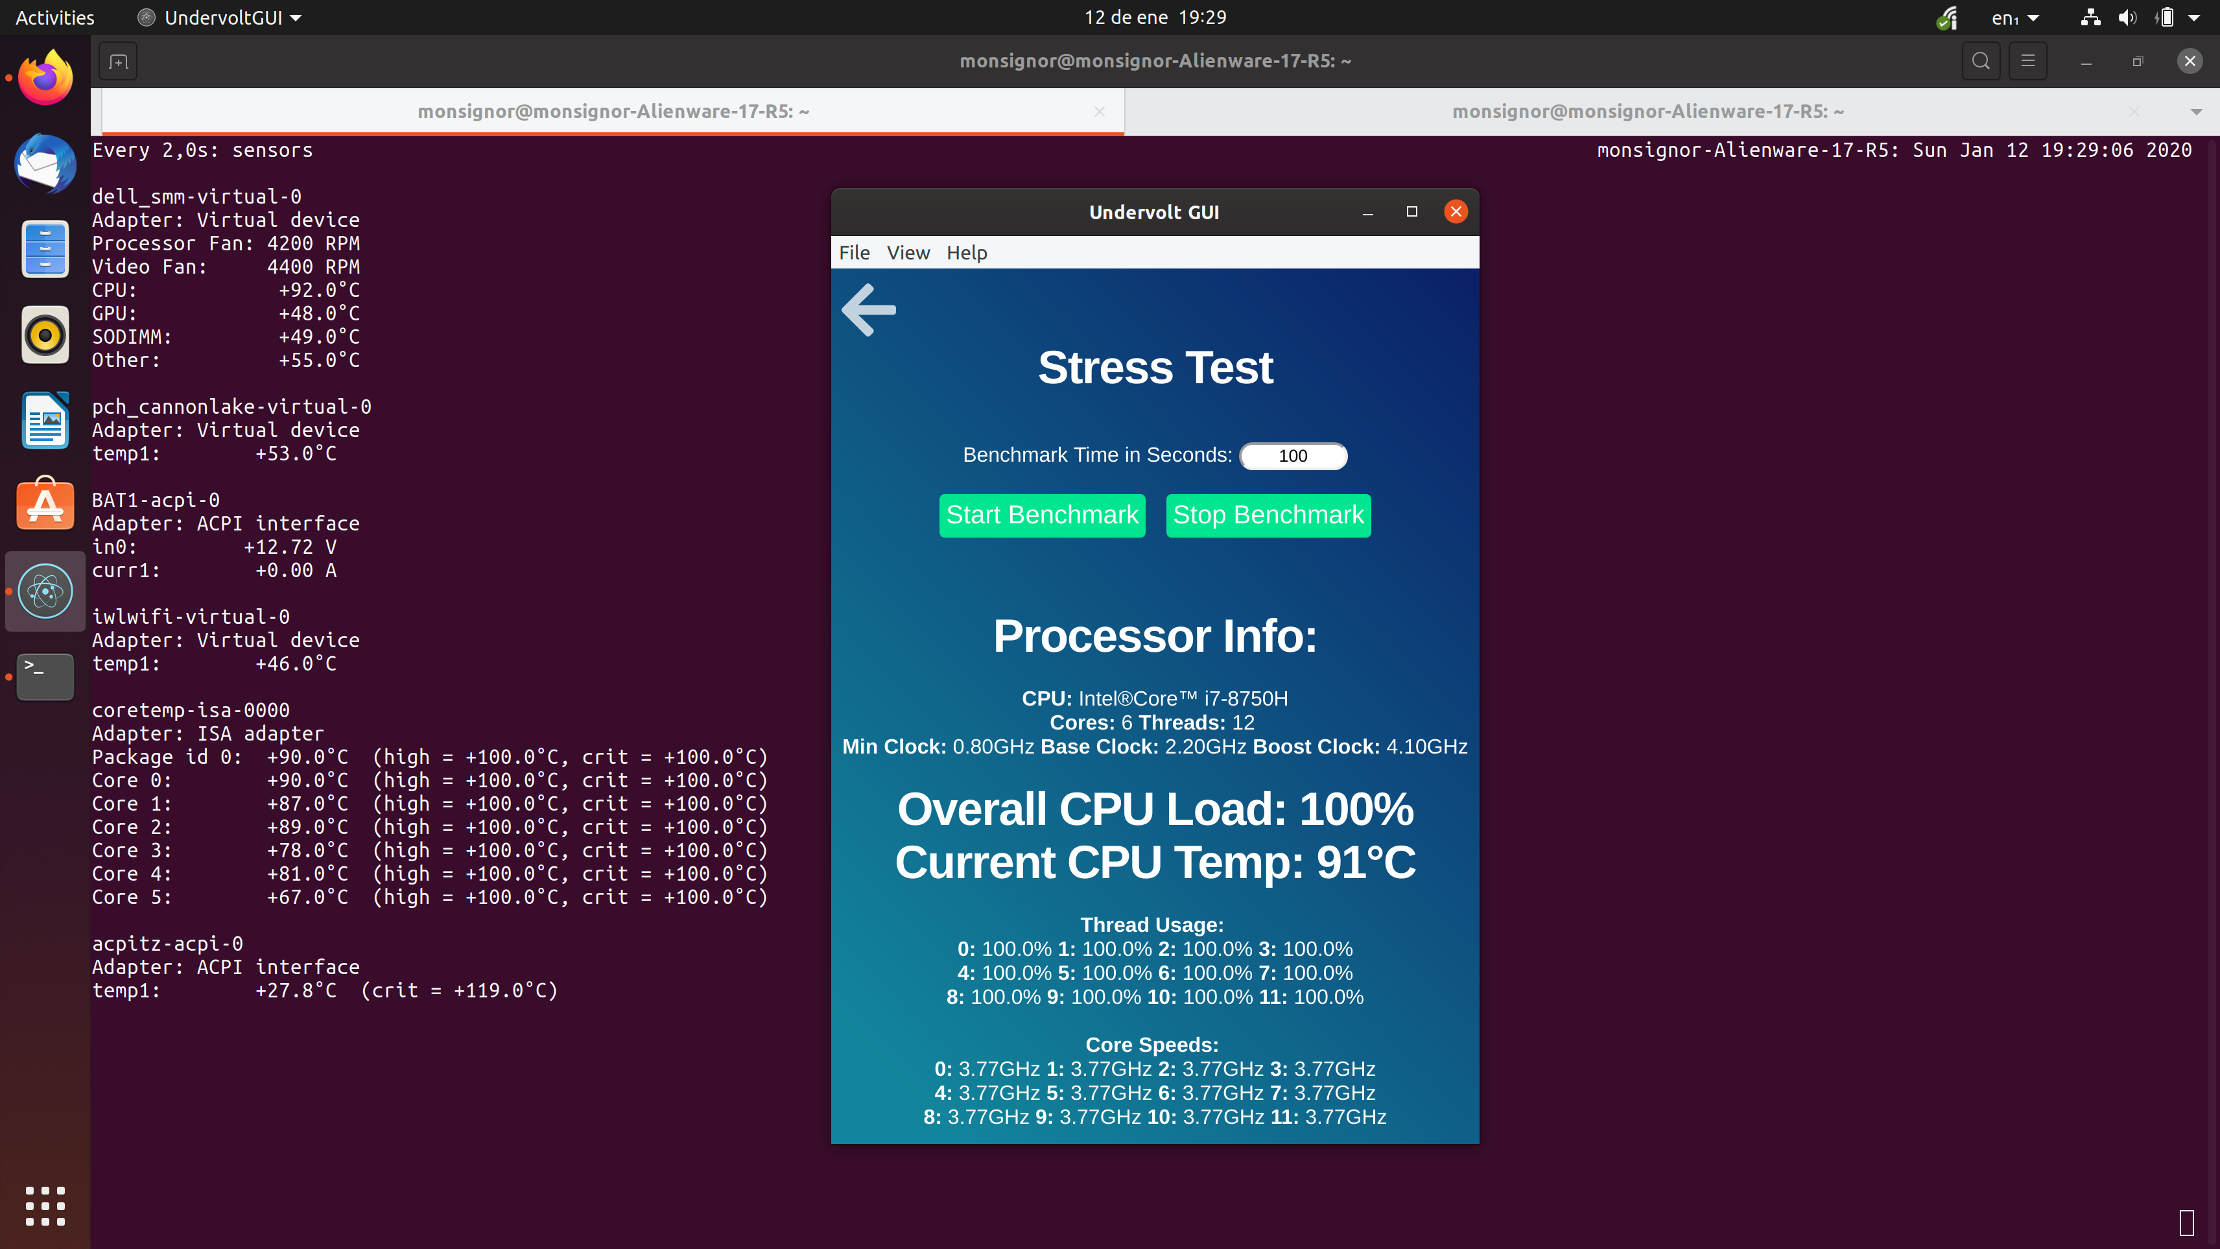Switch to the second terminal tab
Screen dimensions: 2220x1249
pyautogui.click(x=1647, y=111)
